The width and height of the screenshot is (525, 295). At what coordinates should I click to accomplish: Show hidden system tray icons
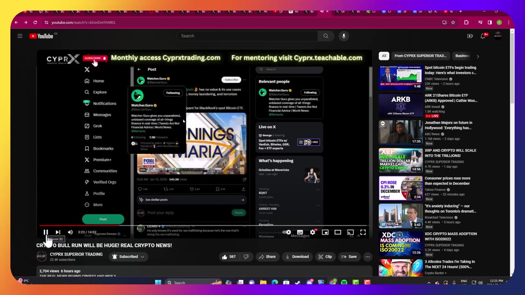pyautogui.click(x=429, y=283)
